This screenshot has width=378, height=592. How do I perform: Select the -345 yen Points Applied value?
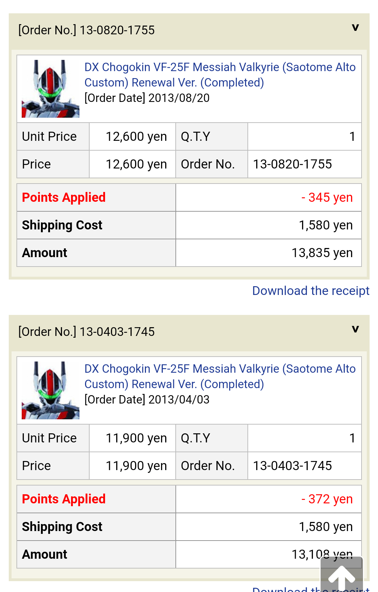tap(327, 198)
